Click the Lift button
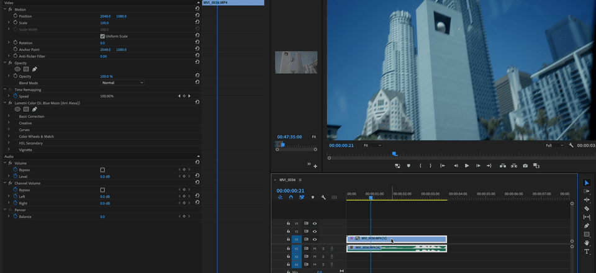Screen dimensions: 596x273 502,166
